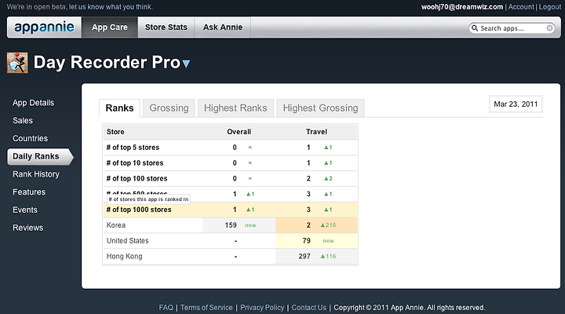Click the Day Recorder Pro app icon

tap(17, 63)
